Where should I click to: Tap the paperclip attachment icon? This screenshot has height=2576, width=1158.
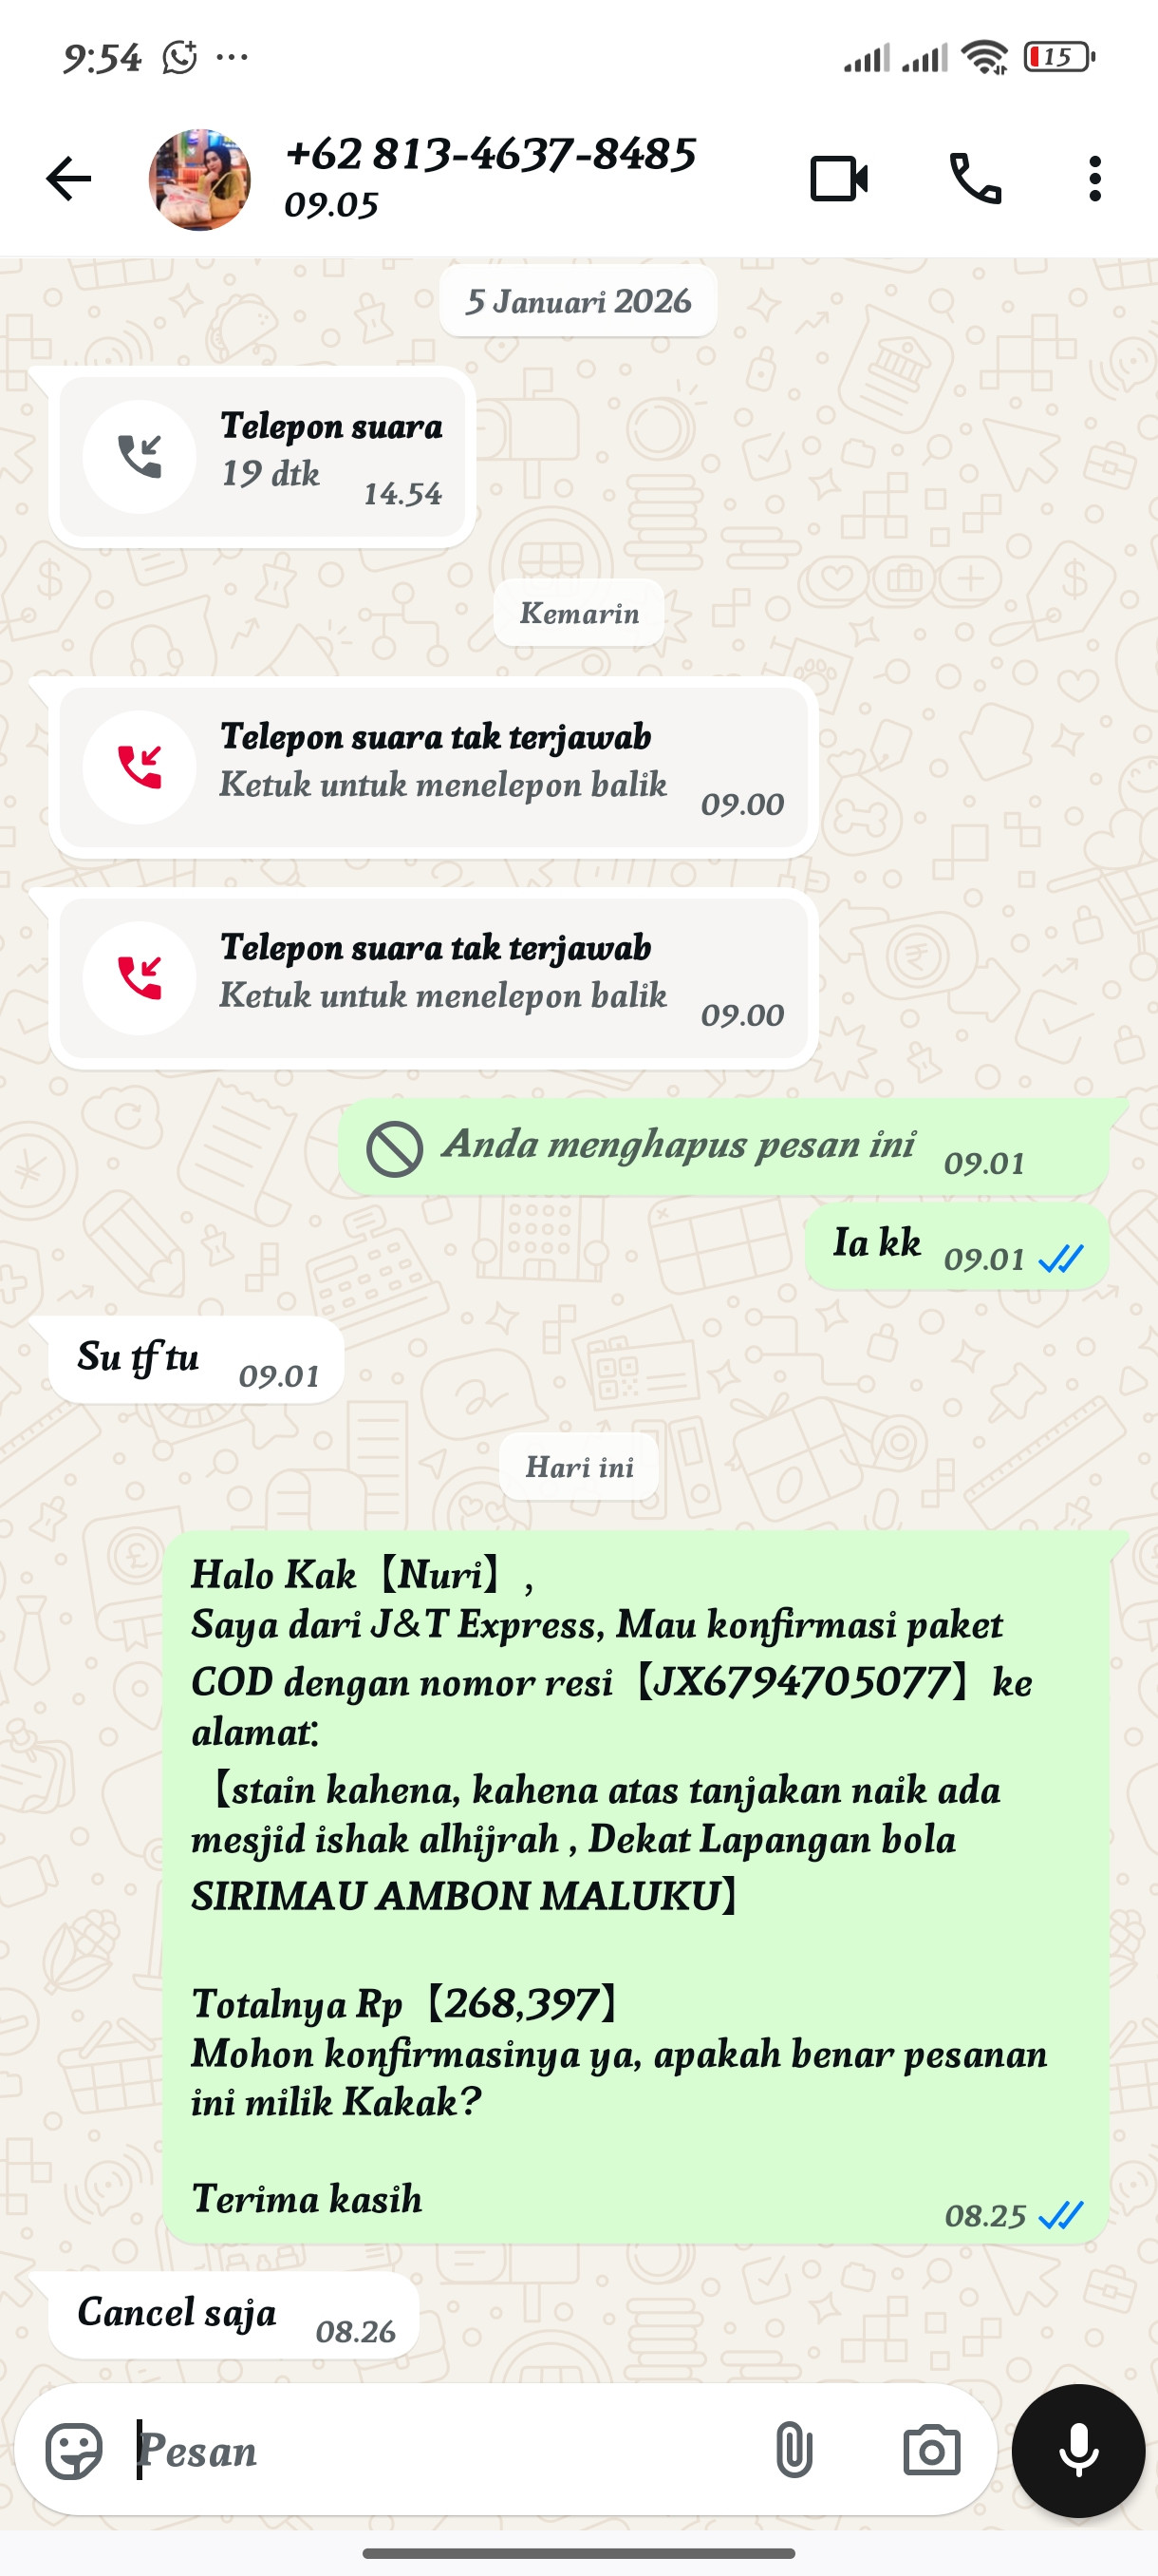pyautogui.click(x=794, y=2450)
